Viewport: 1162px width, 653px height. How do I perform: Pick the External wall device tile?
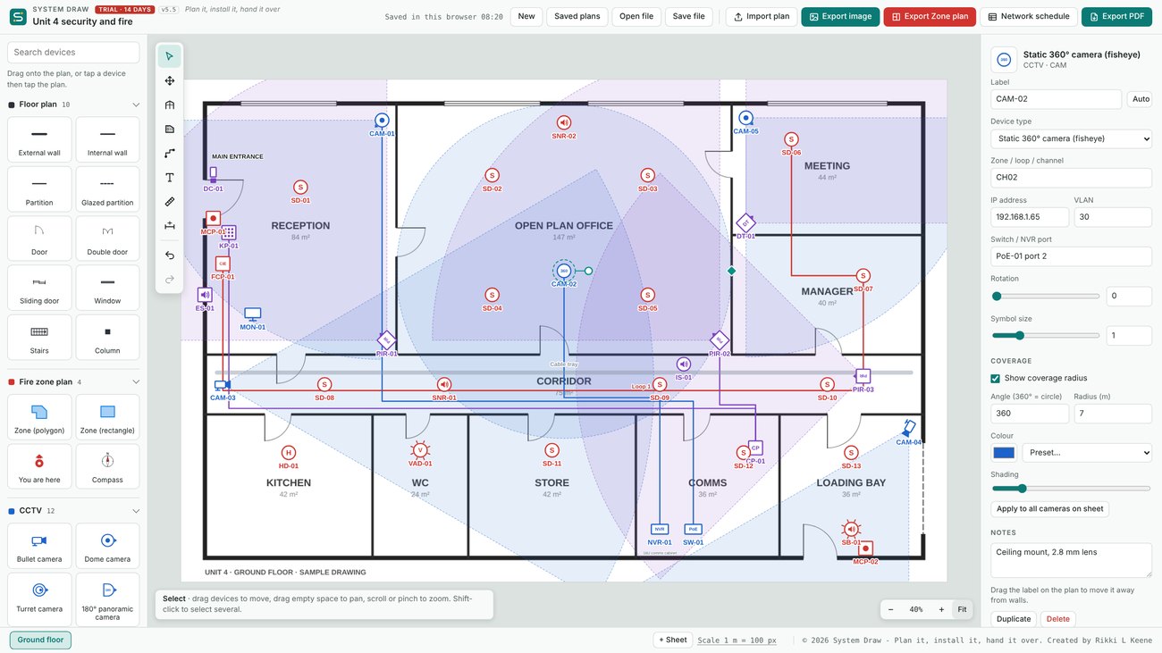pyautogui.click(x=39, y=139)
